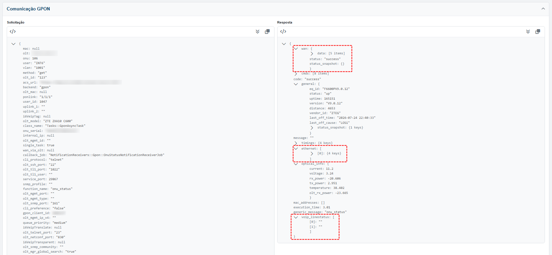
Task: Collapse the Comunicação GPON panel
Action: pyautogui.click(x=543, y=9)
